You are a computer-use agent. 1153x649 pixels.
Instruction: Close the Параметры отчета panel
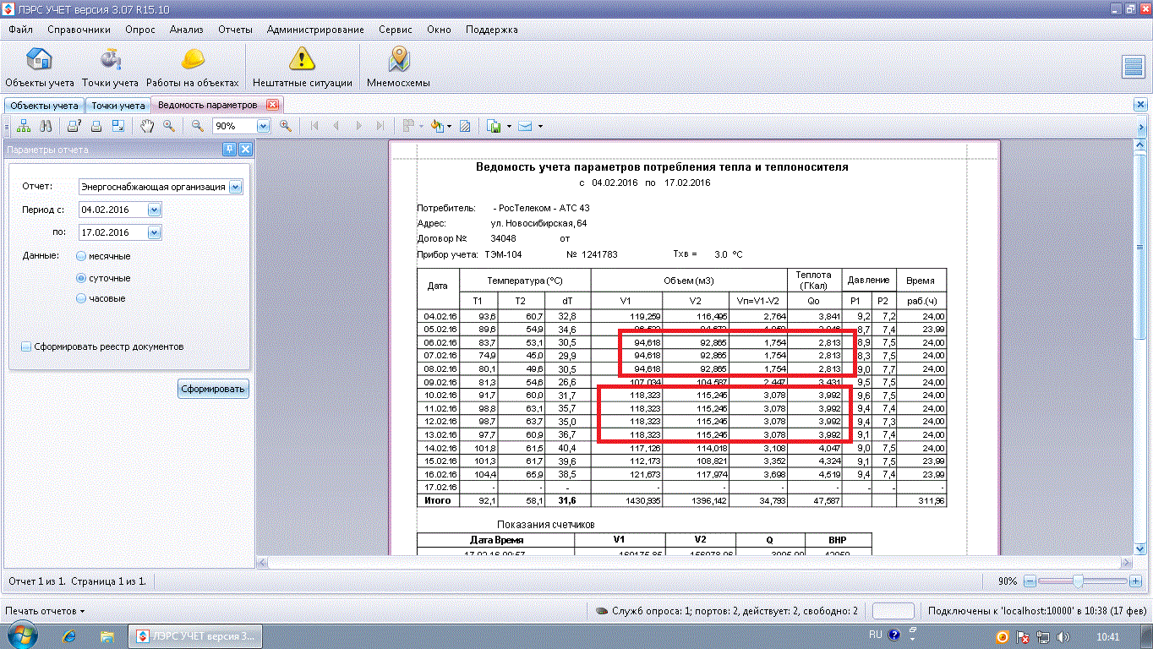(x=245, y=149)
